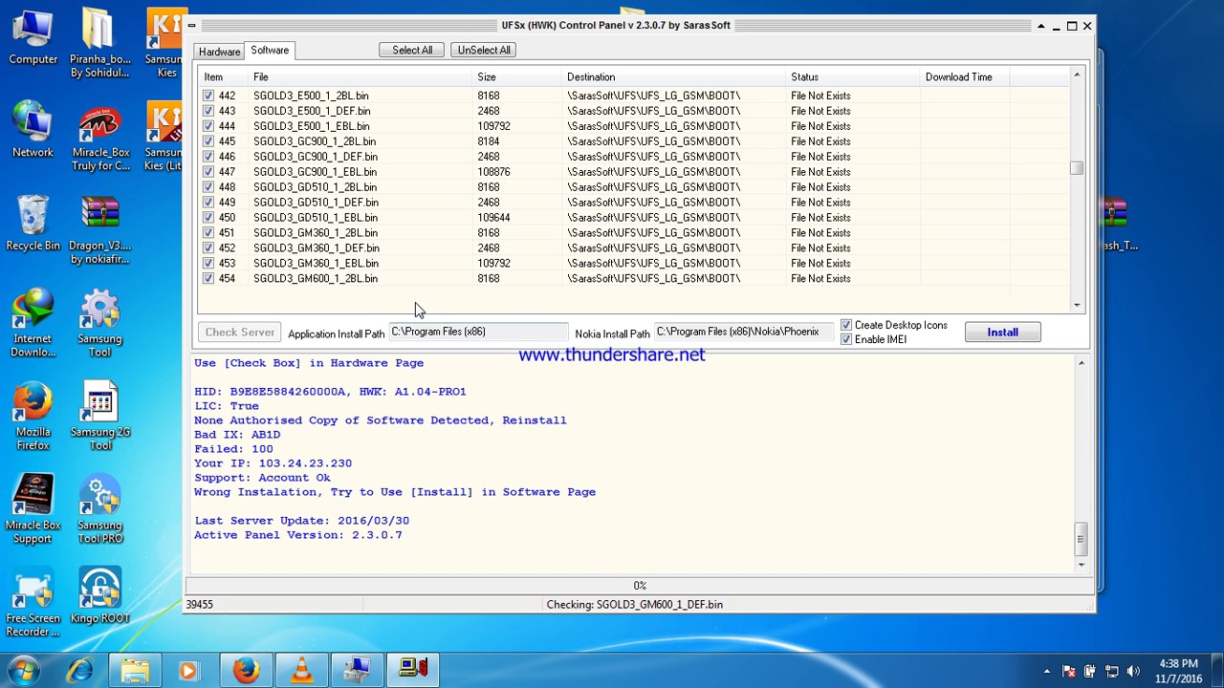Sort list by the Status column header
1224x688 pixels.
[851, 76]
